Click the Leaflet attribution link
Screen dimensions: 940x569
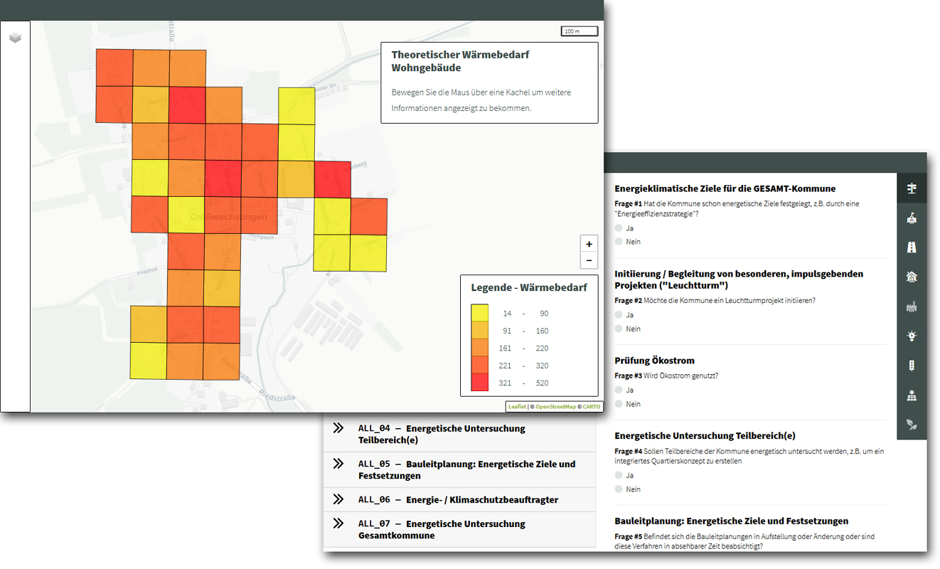517,406
